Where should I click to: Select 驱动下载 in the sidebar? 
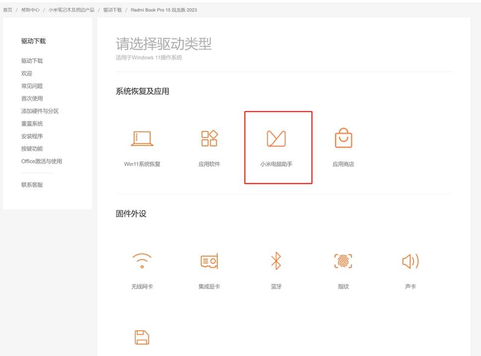pos(31,60)
